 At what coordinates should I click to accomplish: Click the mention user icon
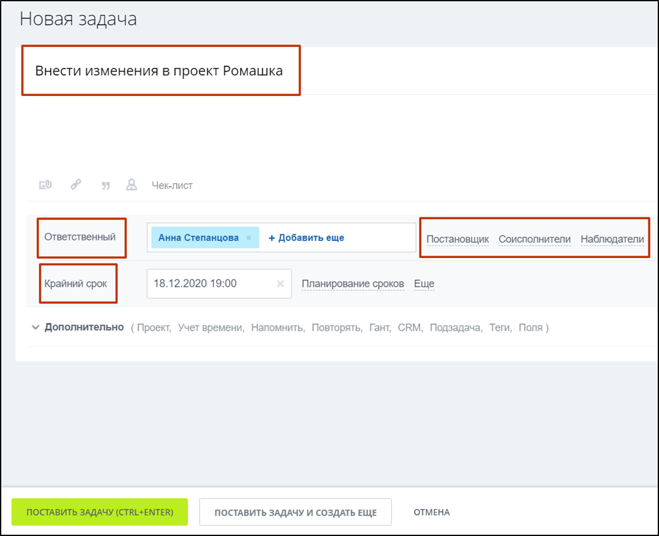pyautogui.click(x=132, y=185)
